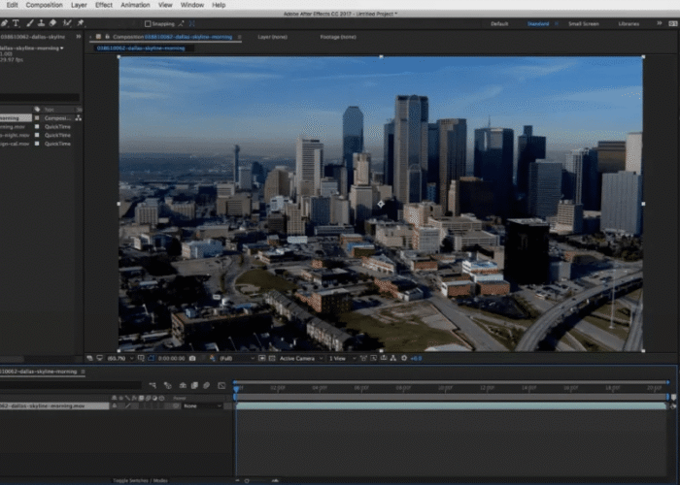Open the Composition viewer tab menu

click(x=239, y=37)
